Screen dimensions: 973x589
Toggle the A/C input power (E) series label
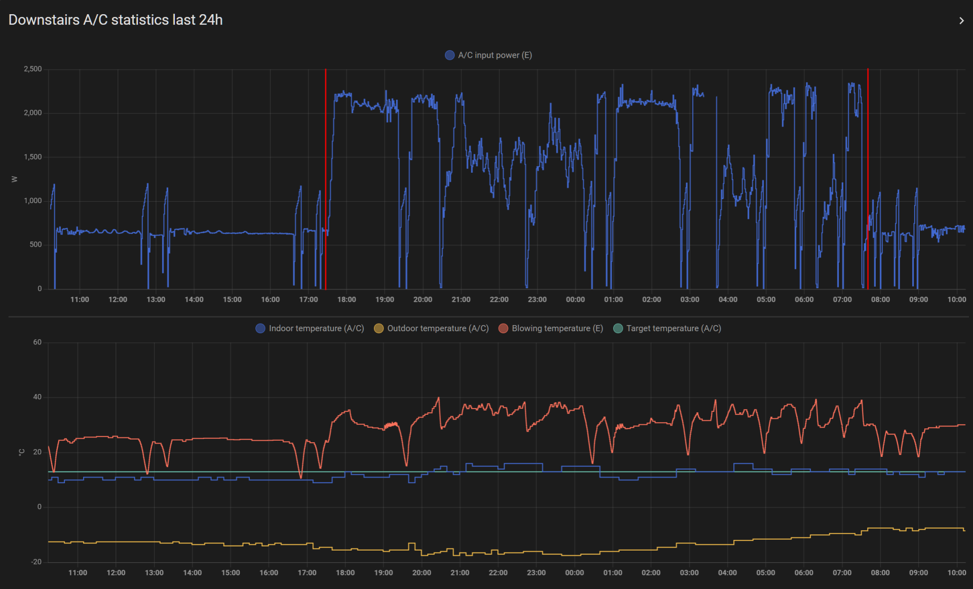tap(495, 55)
